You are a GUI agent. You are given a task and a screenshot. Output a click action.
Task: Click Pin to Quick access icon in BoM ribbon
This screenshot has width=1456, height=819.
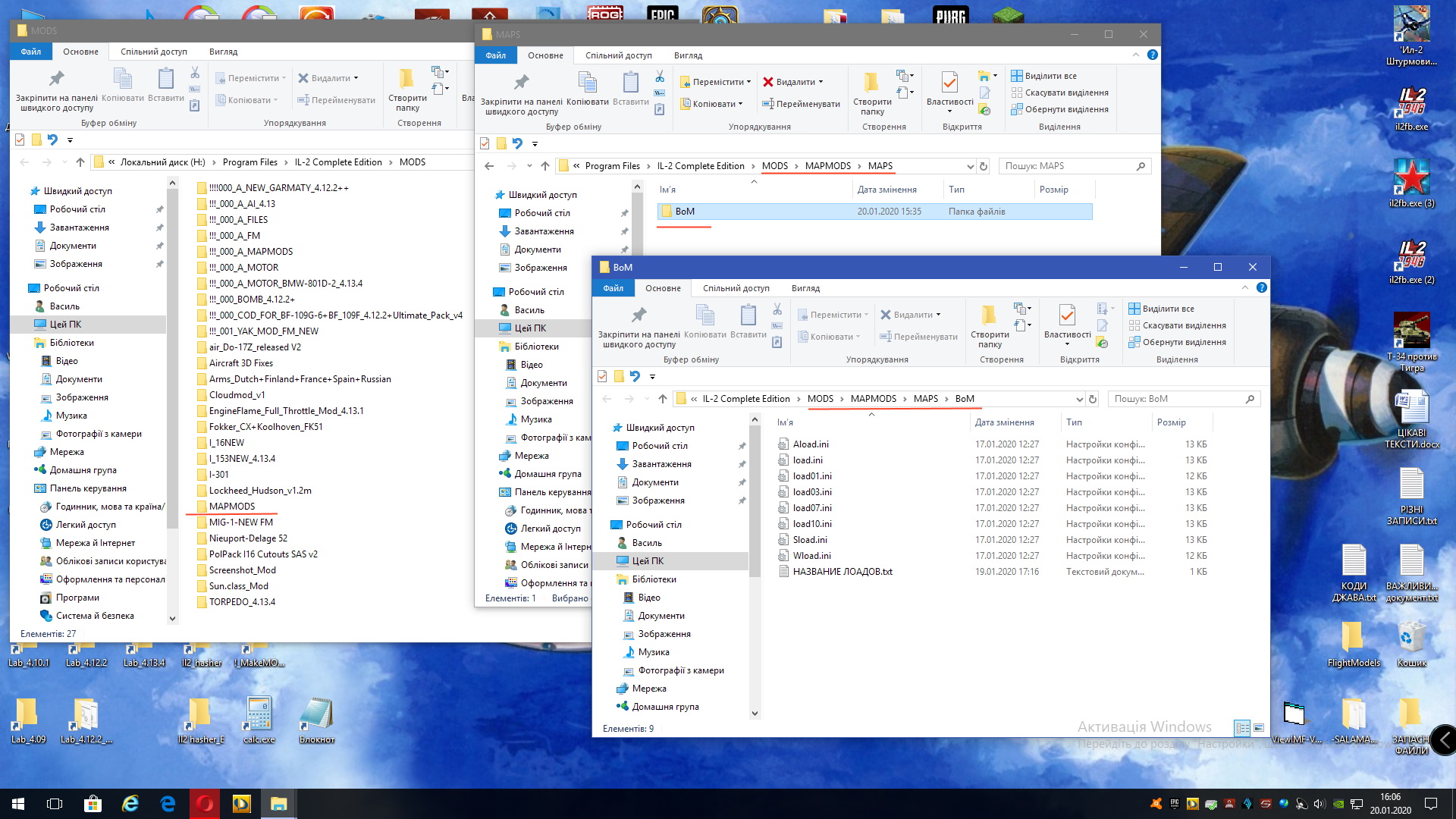click(x=639, y=315)
